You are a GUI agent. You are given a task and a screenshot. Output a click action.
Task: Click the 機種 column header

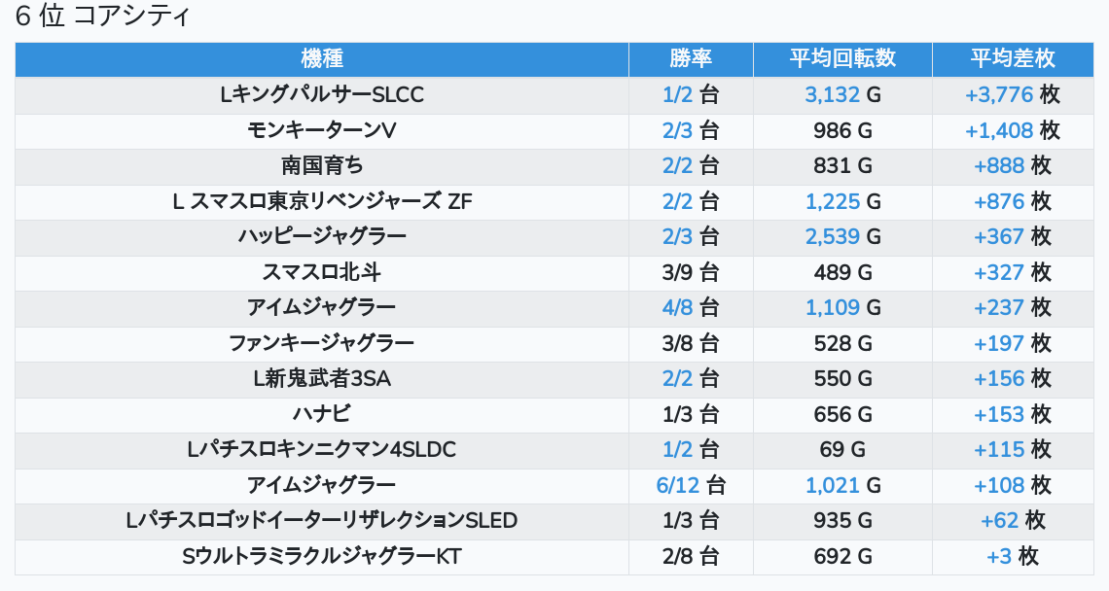(x=322, y=59)
